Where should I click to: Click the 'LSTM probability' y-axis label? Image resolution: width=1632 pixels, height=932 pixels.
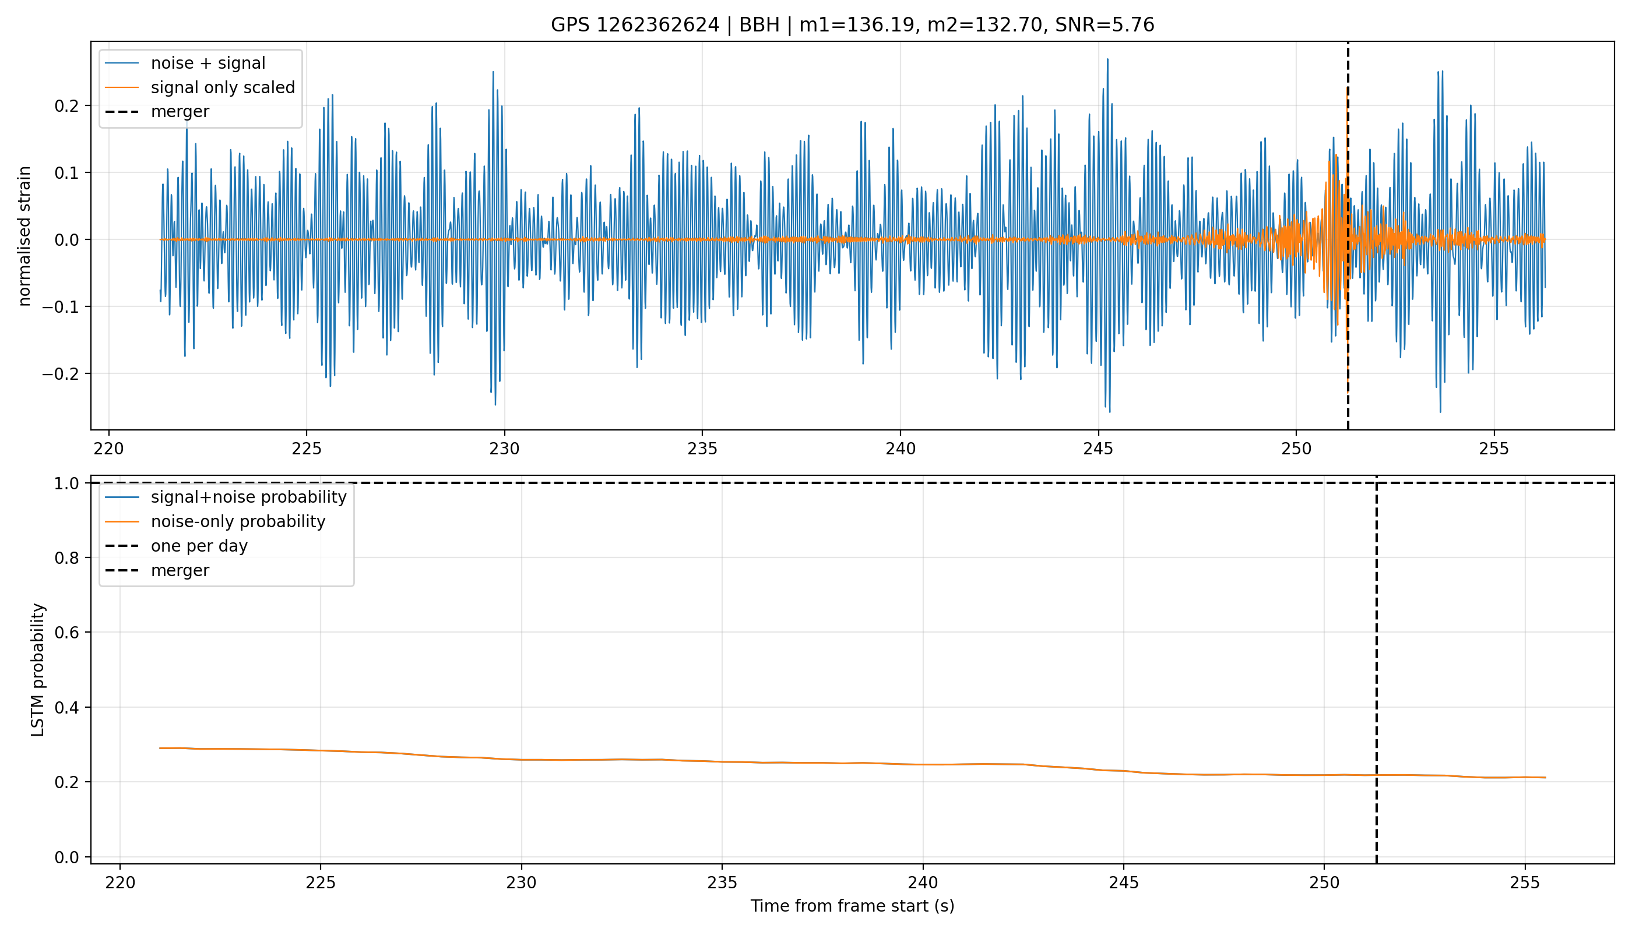(x=38, y=669)
